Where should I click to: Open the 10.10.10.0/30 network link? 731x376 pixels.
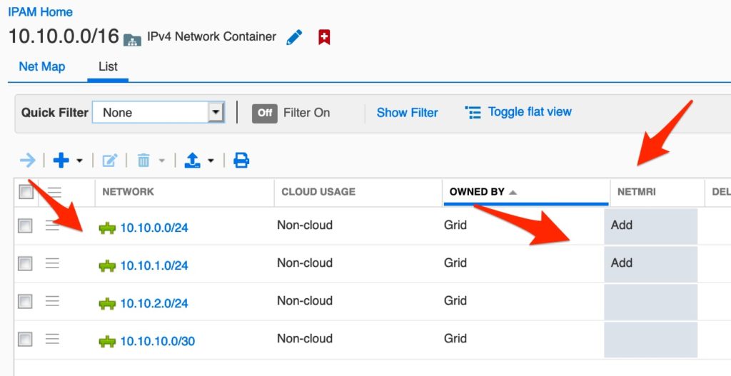pos(157,341)
